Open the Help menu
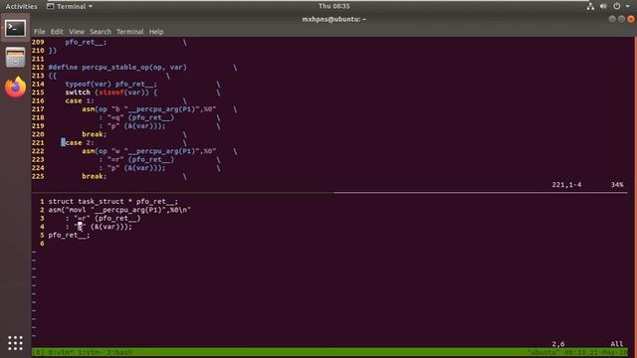637x358 pixels. click(156, 32)
